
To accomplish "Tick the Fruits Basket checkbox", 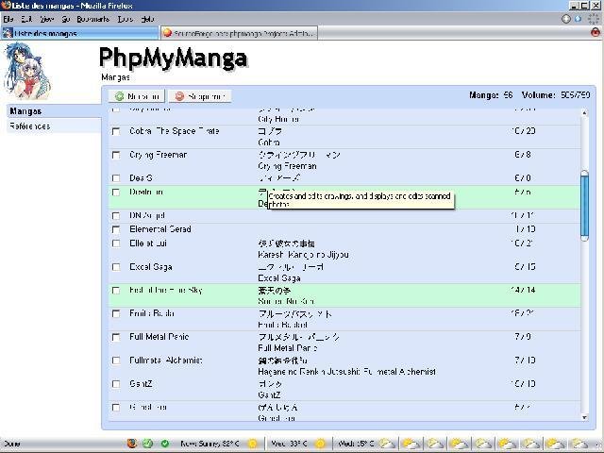I will 116,314.
